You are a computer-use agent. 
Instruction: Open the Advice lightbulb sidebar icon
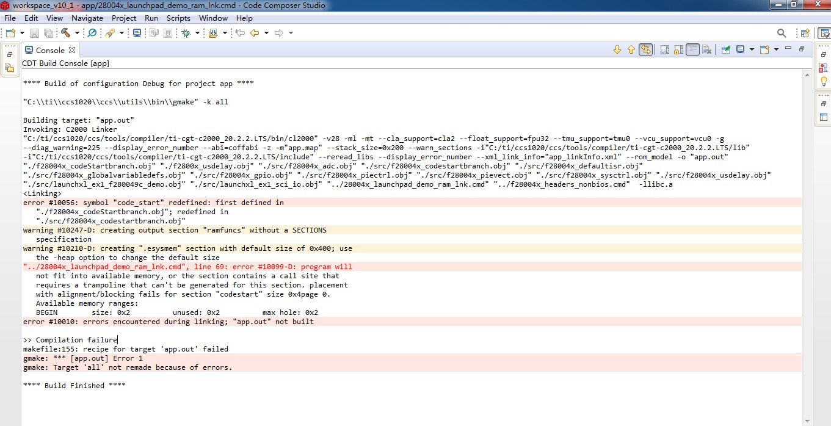point(824,81)
